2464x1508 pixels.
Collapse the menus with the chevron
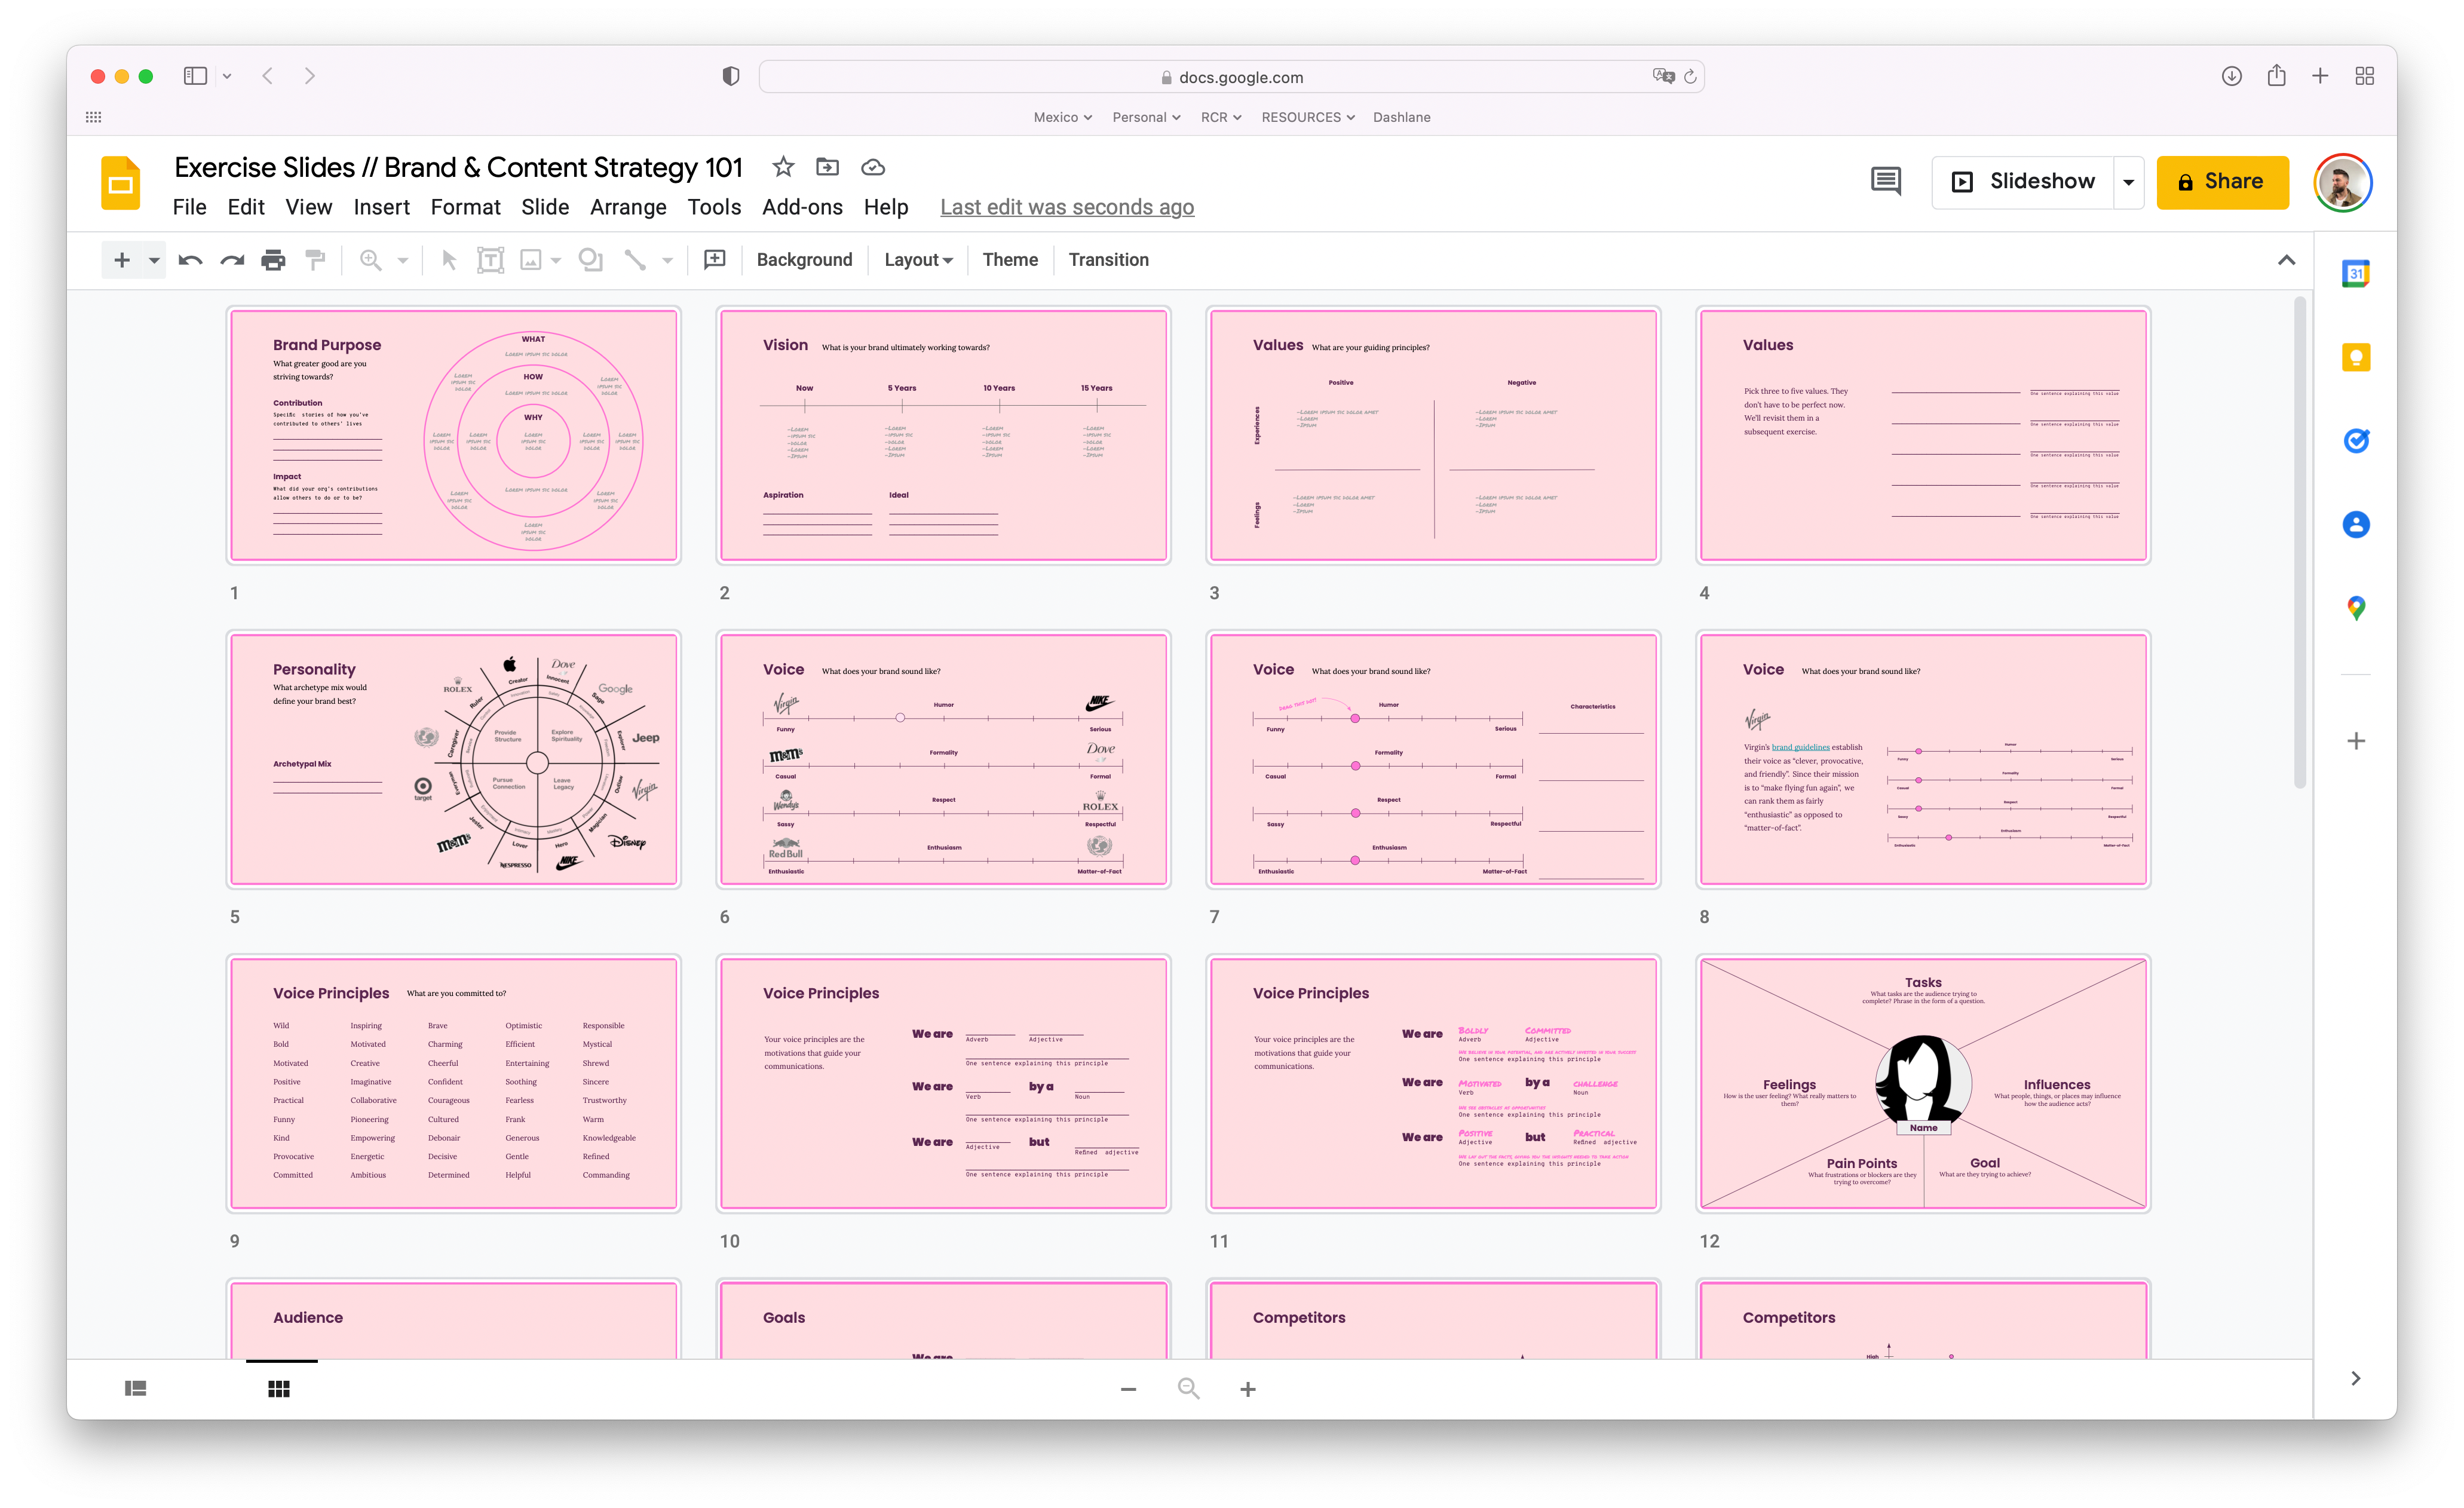(2286, 260)
